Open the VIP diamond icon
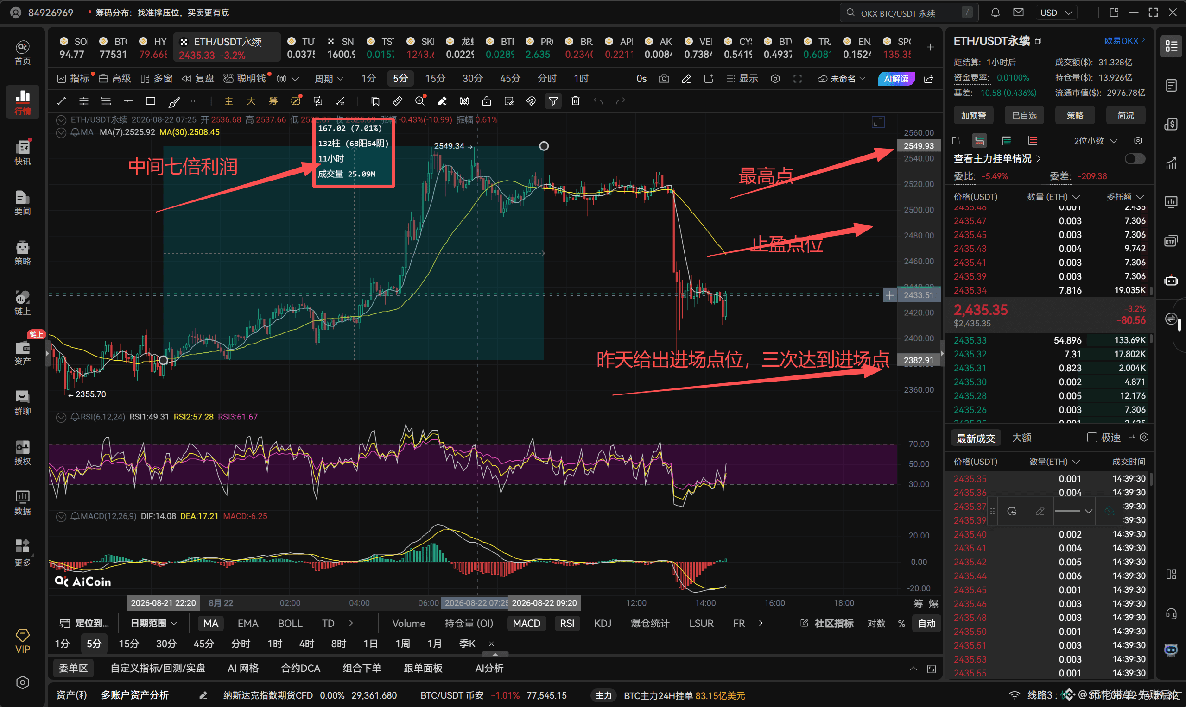 [x=22, y=641]
